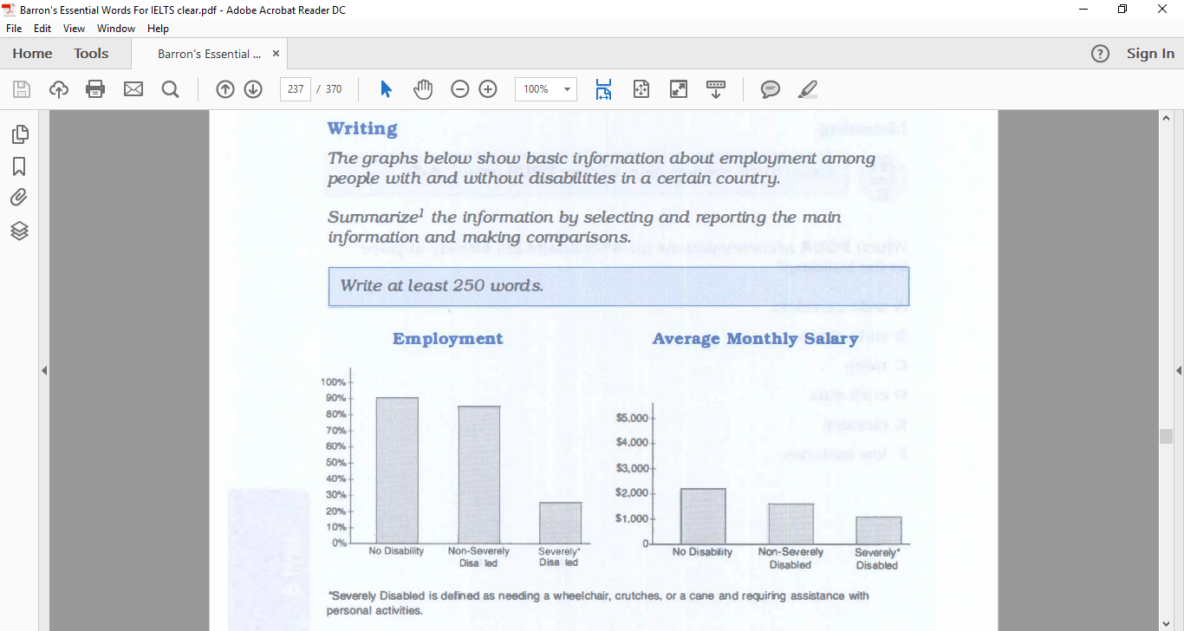Click the vertical scrollbar thumb

[1166, 436]
